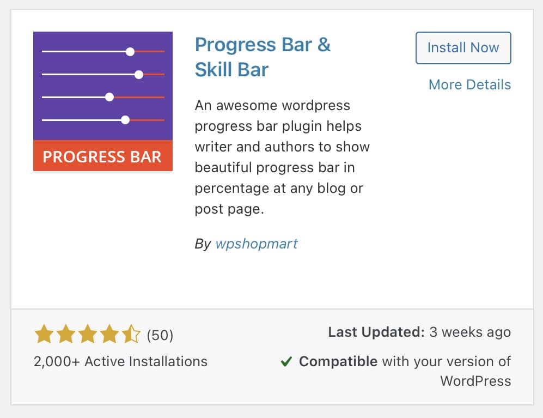The width and height of the screenshot is (543, 418).
Task: Click the green compatibility checkmark icon
Action: pos(286,361)
